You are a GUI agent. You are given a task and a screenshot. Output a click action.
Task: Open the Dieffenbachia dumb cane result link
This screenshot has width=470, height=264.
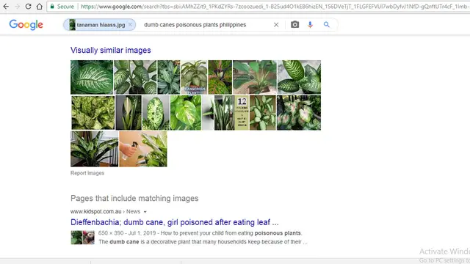coord(175,222)
